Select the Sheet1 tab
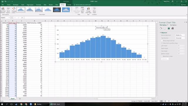188x106 pixels. point(13,99)
